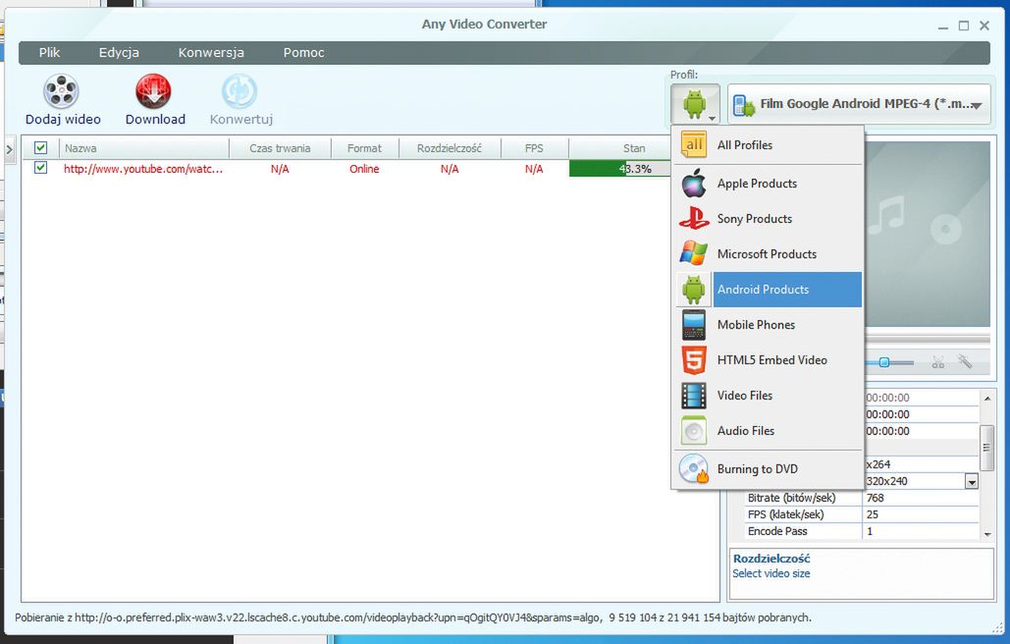Click the Dodaj wideo film reel icon
The image size is (1010, 644).
coord(61,90)
